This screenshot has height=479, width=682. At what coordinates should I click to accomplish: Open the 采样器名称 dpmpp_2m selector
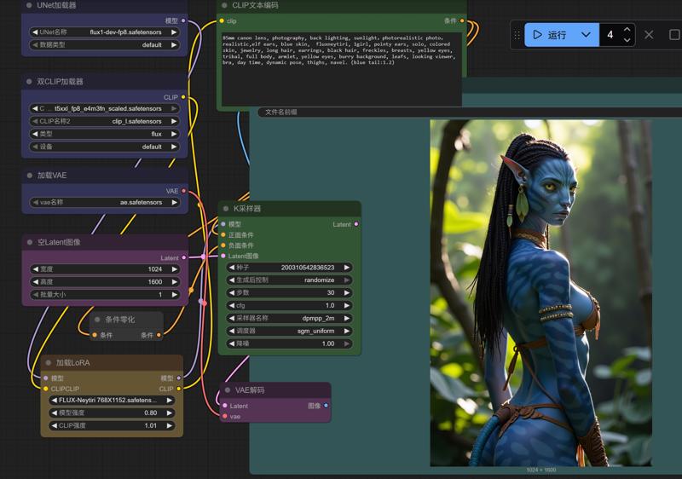(289, 318)
